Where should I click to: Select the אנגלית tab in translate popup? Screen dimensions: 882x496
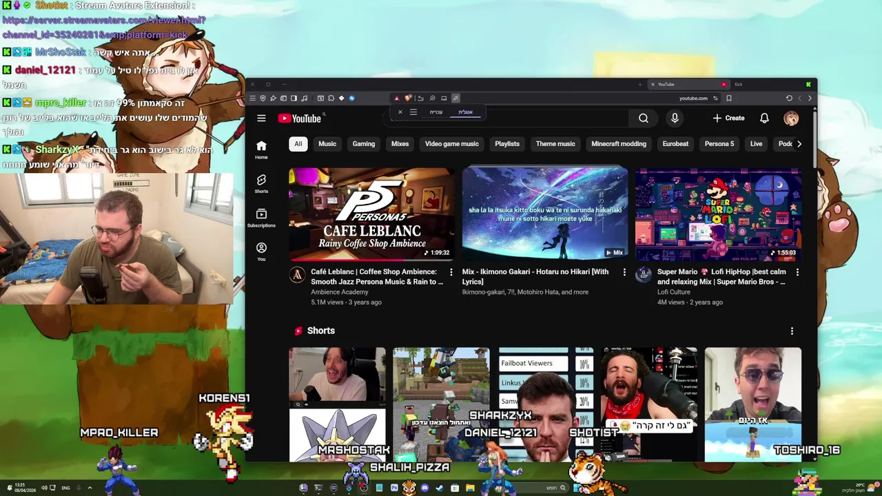click(466, 112)
